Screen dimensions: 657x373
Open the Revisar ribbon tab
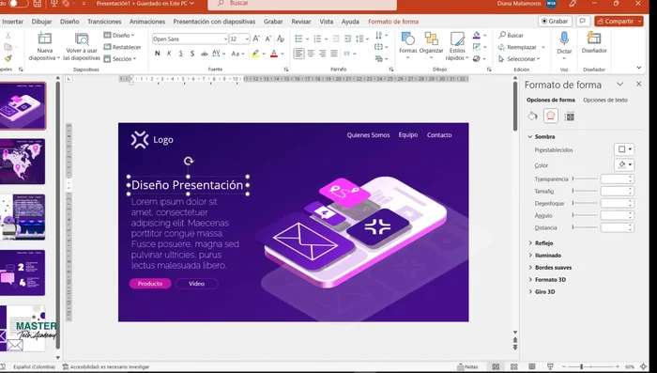(x=301, y=22)
